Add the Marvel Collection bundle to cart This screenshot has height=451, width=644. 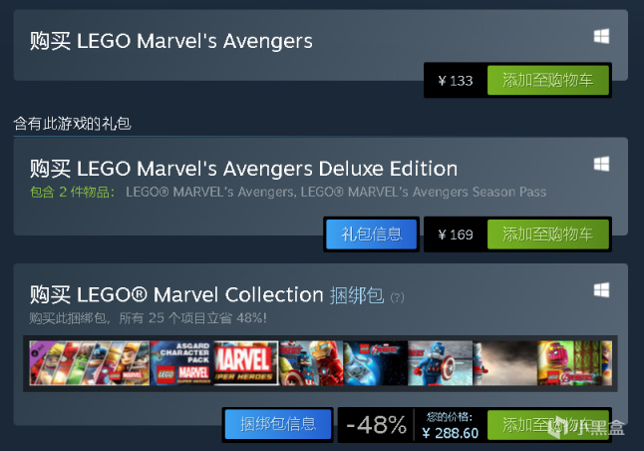click(547, 425)
